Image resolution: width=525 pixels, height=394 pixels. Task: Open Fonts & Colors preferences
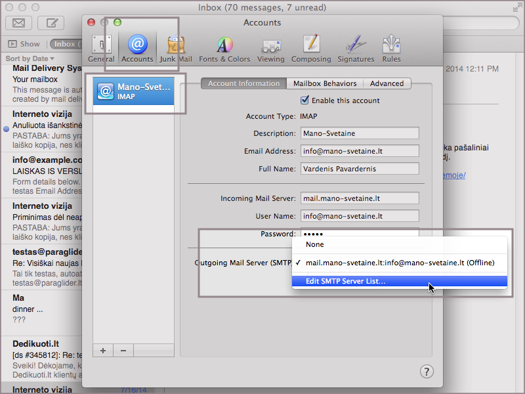tap(224, 49)
